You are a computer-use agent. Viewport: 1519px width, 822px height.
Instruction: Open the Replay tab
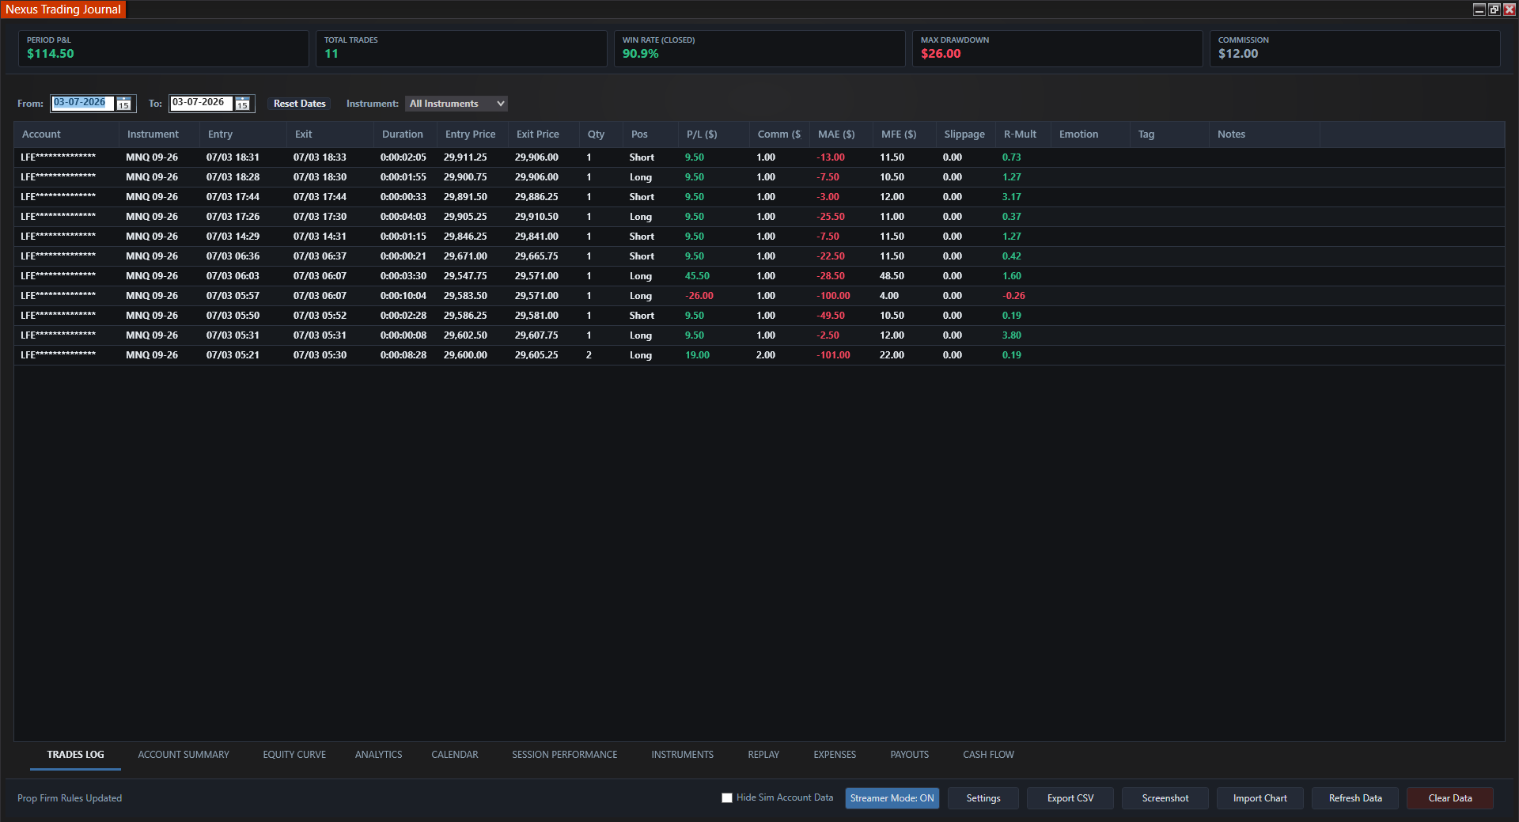(x=763, y=755)
